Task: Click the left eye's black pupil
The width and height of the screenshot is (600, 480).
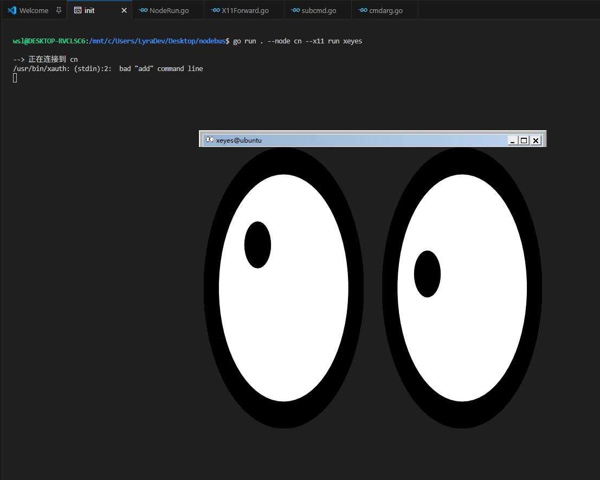Action: (257, 245)
